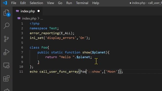The width and height of the screenshot is (162, 91).
Task: Click index.php in the breadcrumb
Action: click(x=29, y=18)
